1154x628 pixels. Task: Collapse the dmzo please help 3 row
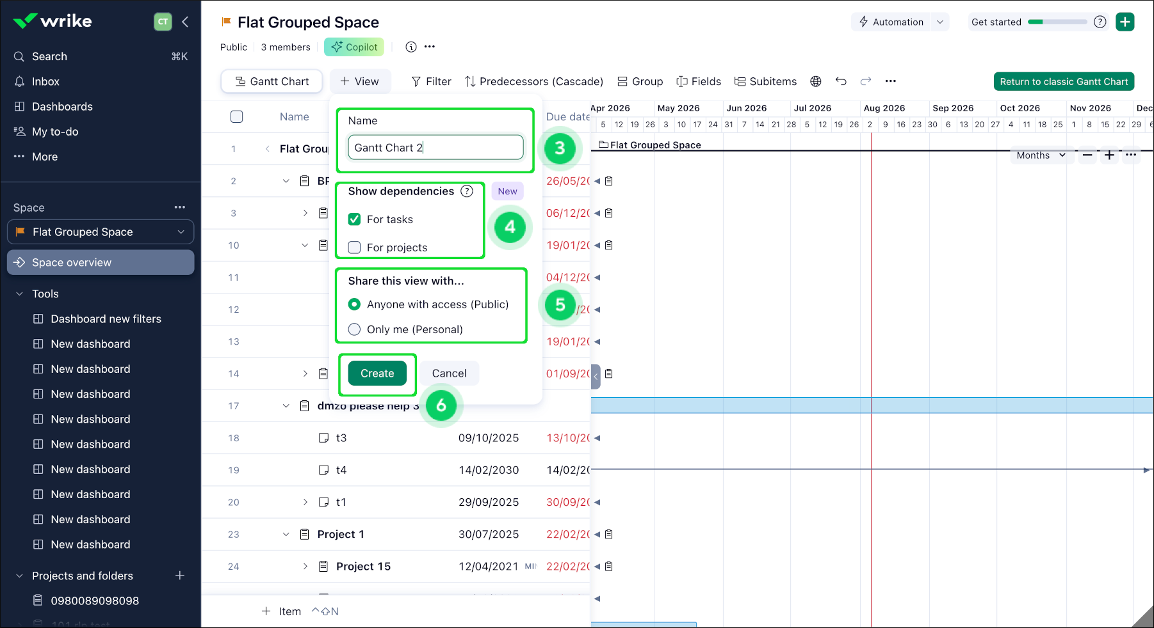pos(286,405)
